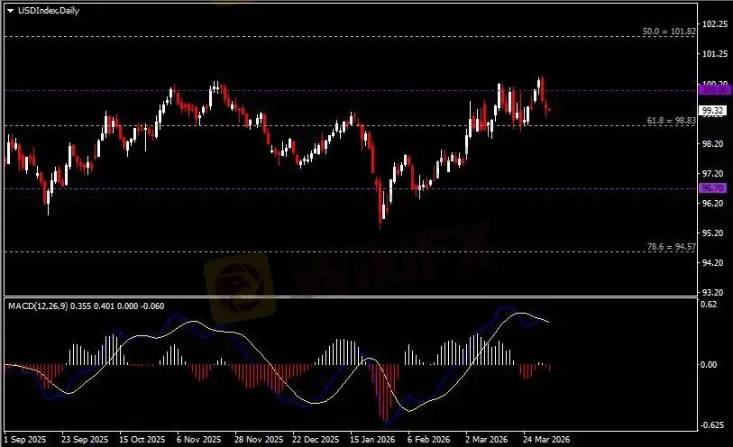Click the 1 Sep 2025 date label
The image size is (733, 447).
[25, 440]
